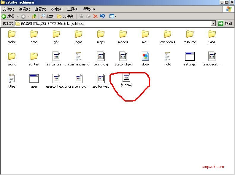Select the maps folder
The height and width of the screenshot is (175, 235).
pyautogui.click(x=101, y=35)
